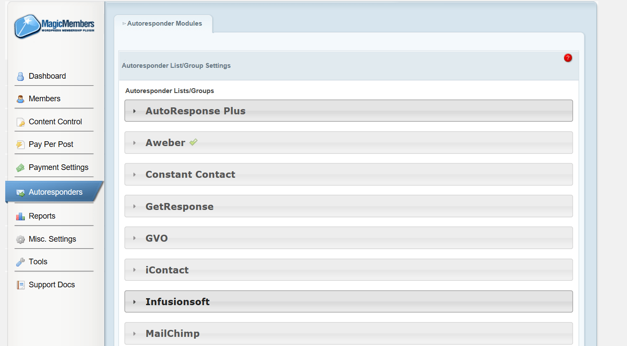Click the Infusionsoft heading text
This screenshot has width=627, height=346.
(x=178, y=302)
